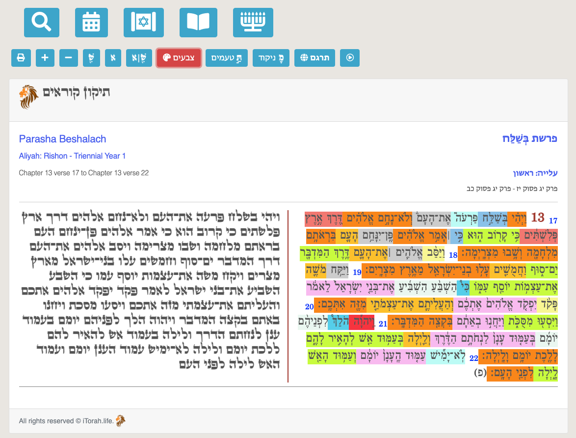Play the Torah reading audio

tap(349, 57)
